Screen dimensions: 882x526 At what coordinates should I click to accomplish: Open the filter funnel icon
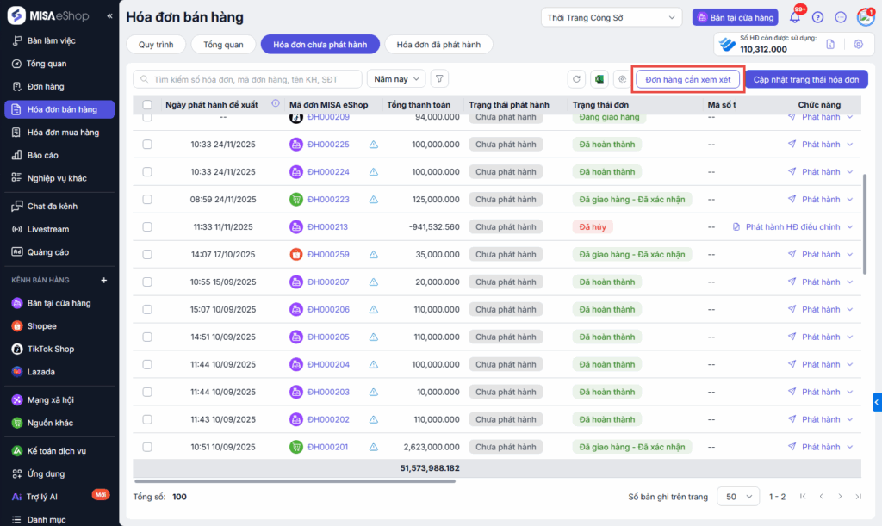click(439, 79)
